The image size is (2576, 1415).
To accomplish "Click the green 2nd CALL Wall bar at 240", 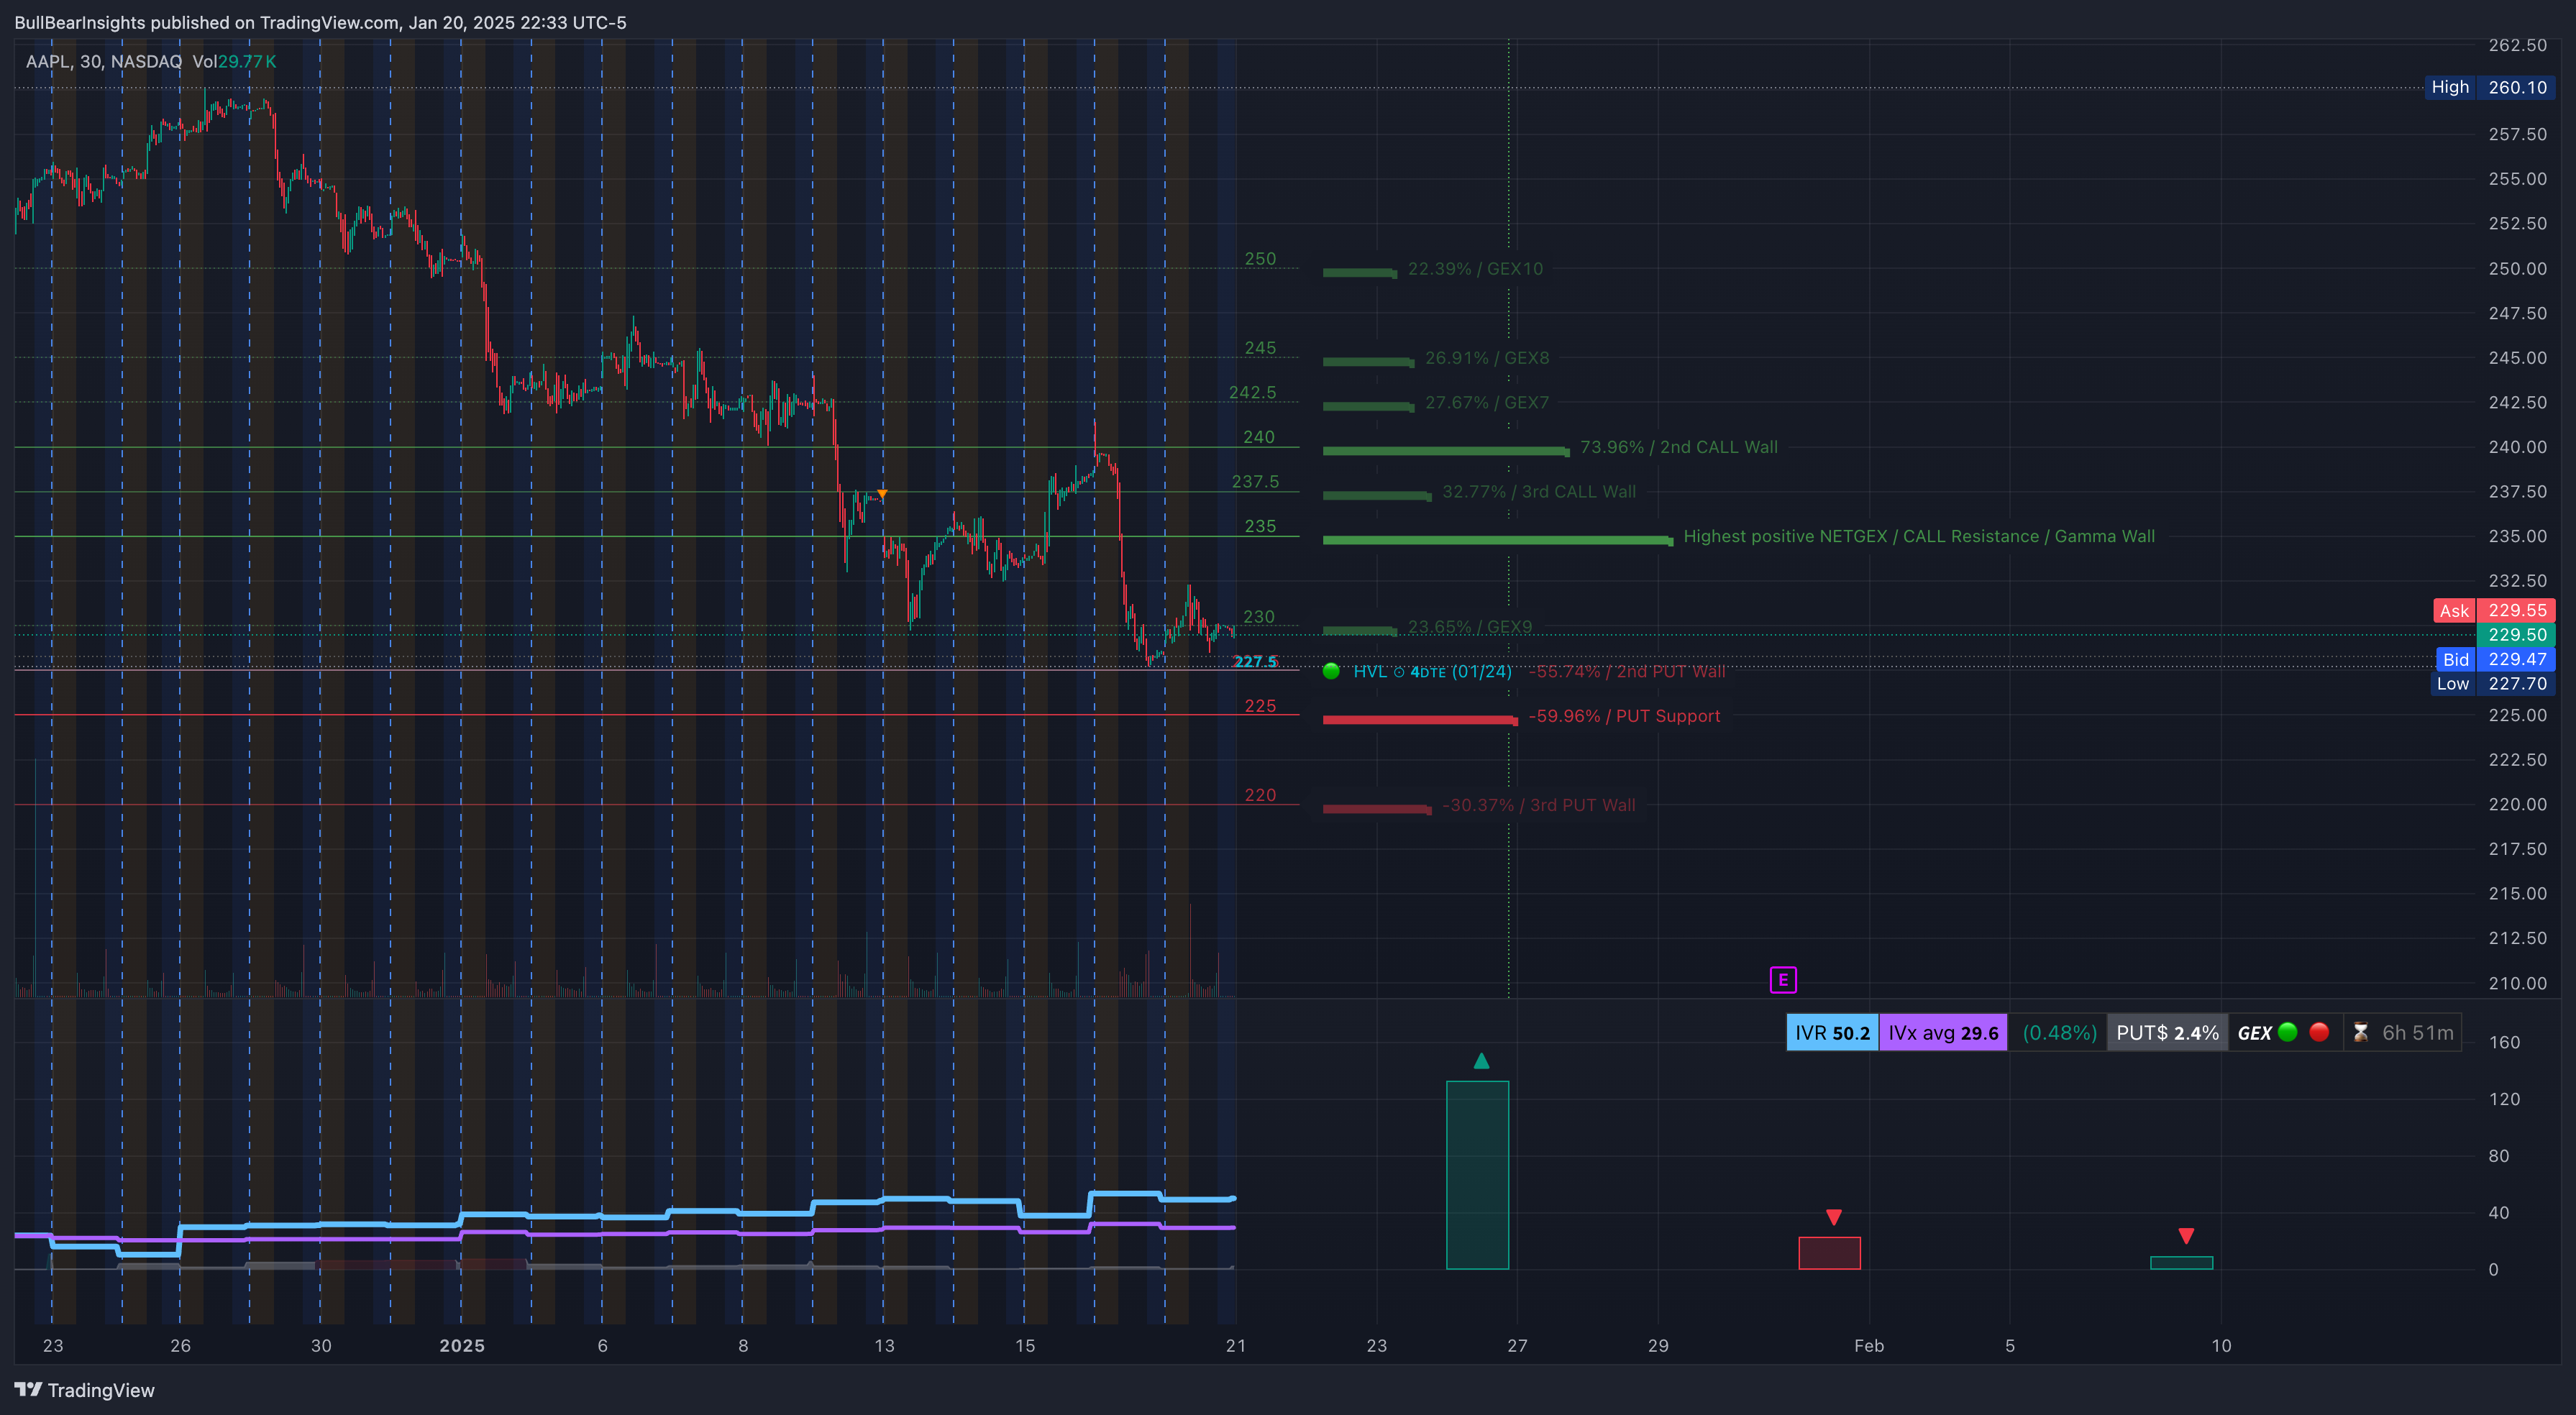I will coord(1445,451).
